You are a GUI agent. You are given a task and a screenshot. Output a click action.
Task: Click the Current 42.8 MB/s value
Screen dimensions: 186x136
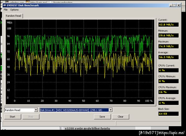tap(168, 25)
